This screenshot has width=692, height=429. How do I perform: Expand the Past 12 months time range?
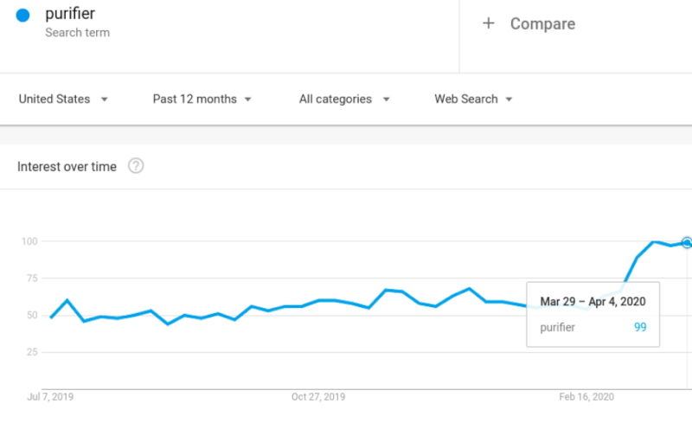[x=202, y=99]
